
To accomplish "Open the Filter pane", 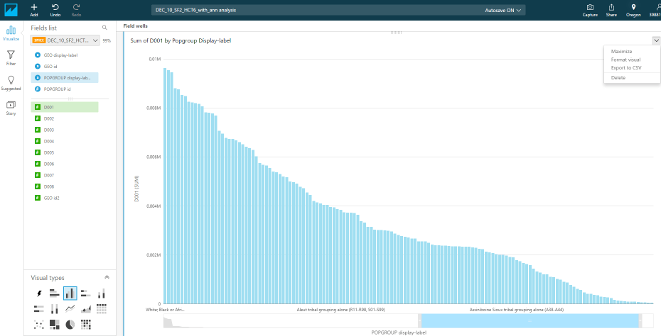I will 11,57.
